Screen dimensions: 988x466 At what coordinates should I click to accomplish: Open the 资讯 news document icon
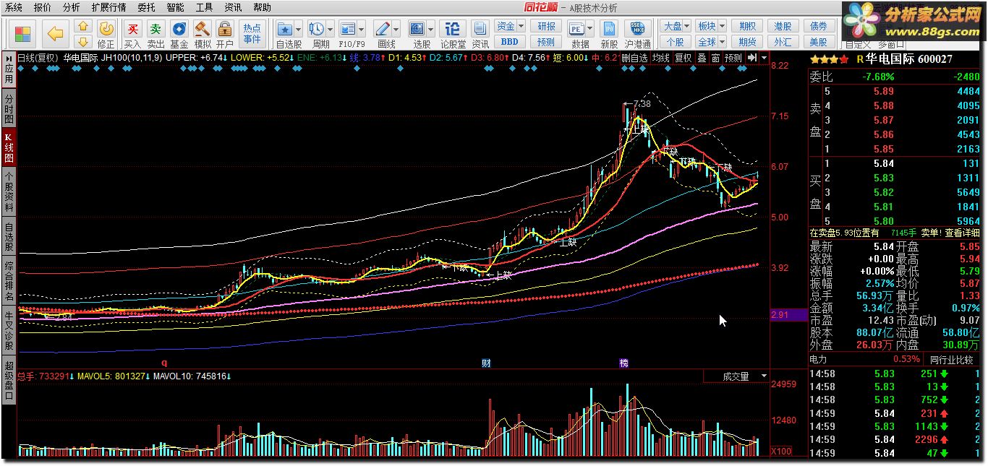tap(480, 34)
